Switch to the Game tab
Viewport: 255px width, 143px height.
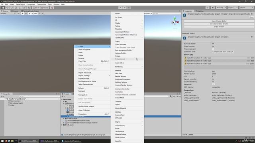tap(15, 11)
